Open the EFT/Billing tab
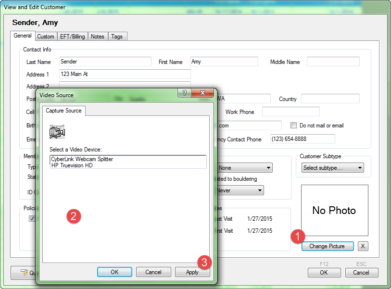 point(72,37)
